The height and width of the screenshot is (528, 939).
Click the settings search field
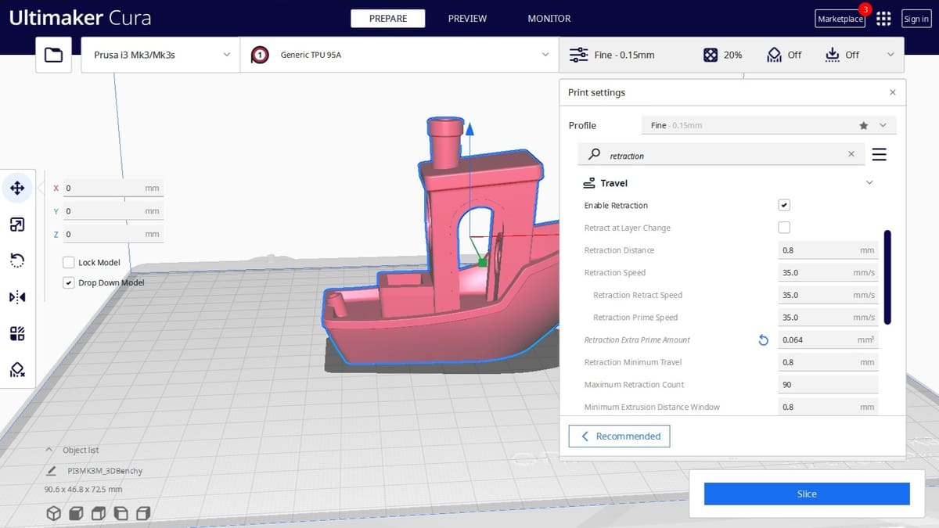(721, 155)
